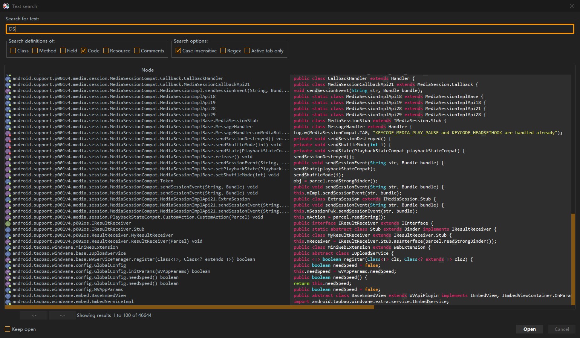Click class icon beside MediaSessionCompat.Token row
The width and height of the screenshot is (580, 338).
8,181
